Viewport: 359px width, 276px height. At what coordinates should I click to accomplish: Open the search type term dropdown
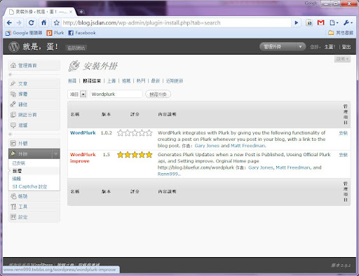pyautogui.click(x=77, y=94)
